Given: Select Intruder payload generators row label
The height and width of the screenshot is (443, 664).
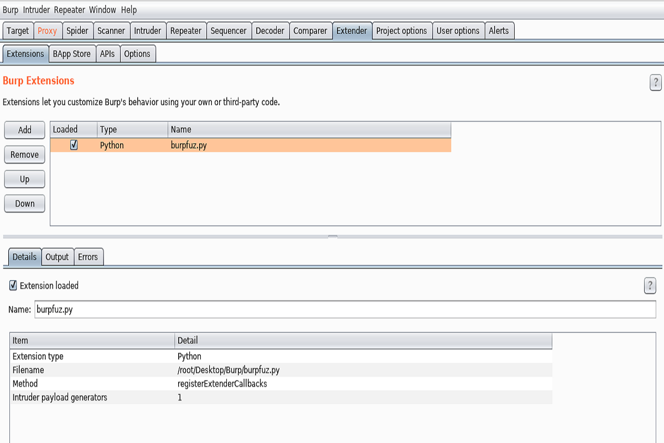Looking at the screenshot, I should click(x=60, y=398).
